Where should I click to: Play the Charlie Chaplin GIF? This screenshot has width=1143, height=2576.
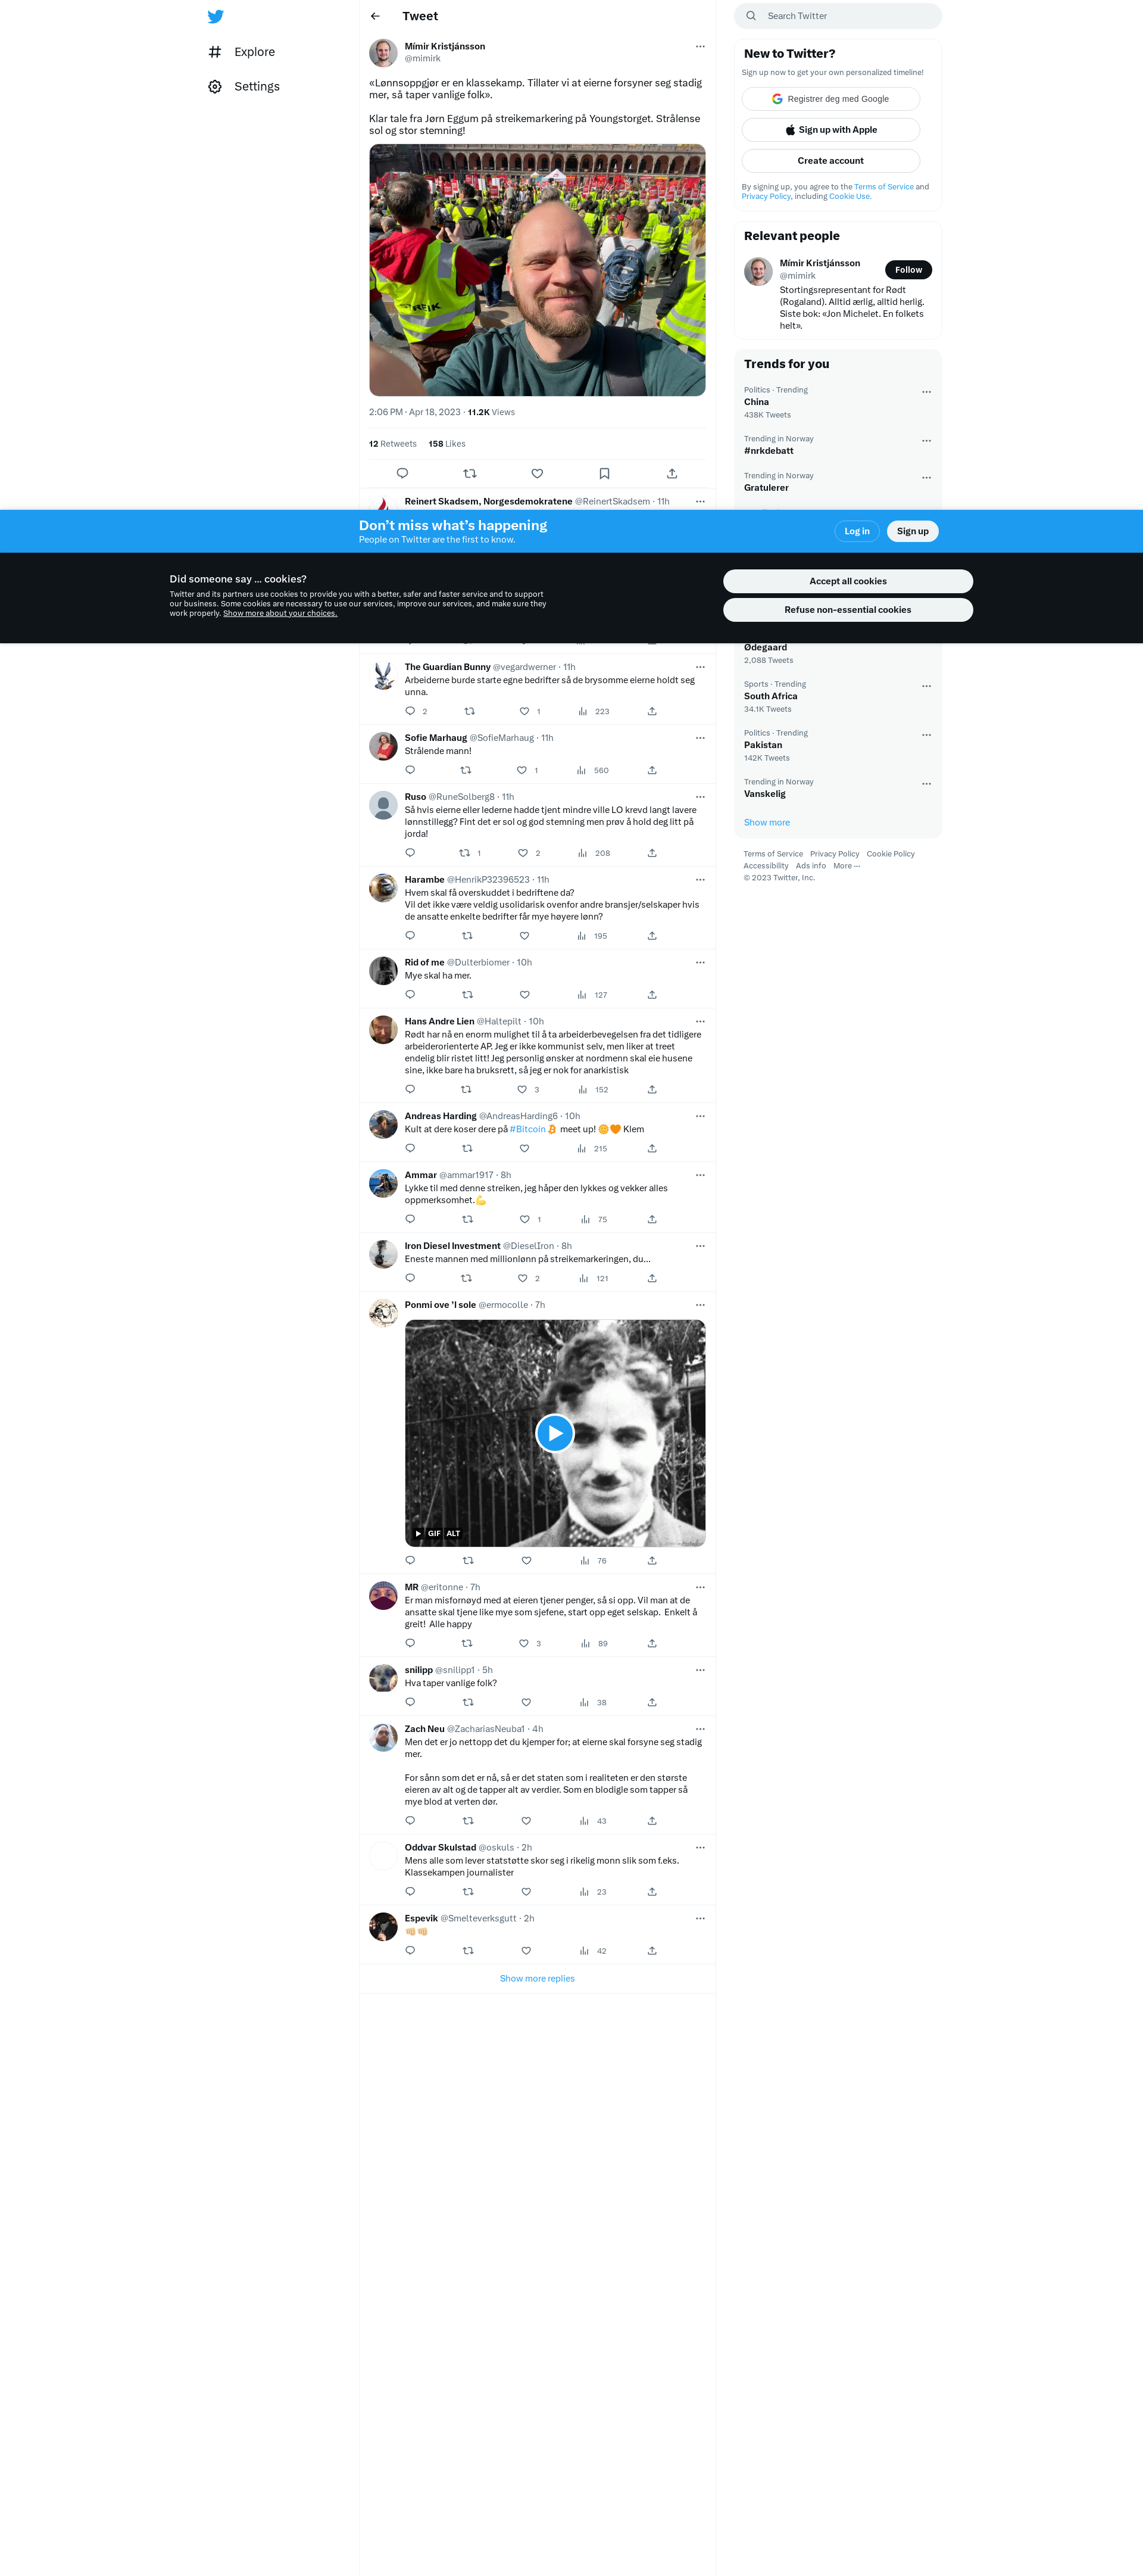(554, 1433)
